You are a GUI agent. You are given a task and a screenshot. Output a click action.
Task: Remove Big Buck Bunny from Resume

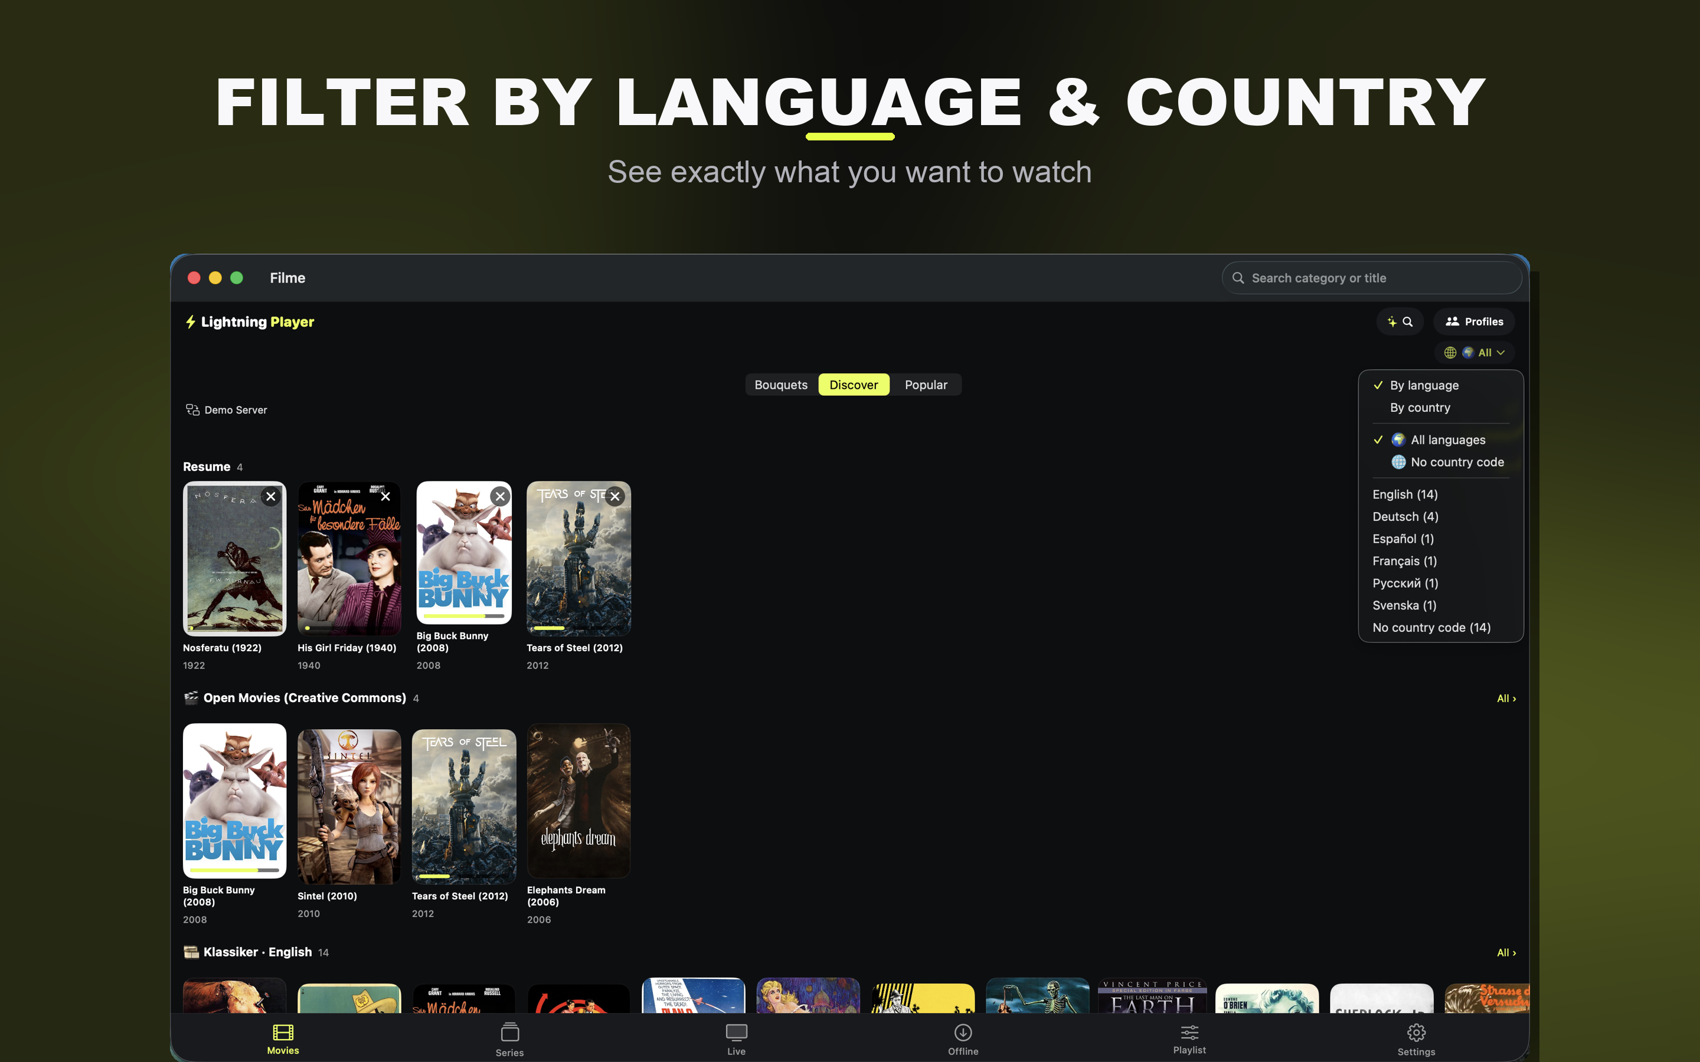pos(500,497)
